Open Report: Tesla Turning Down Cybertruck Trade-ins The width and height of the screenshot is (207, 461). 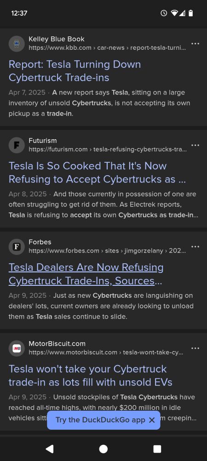tap(75, 71)
